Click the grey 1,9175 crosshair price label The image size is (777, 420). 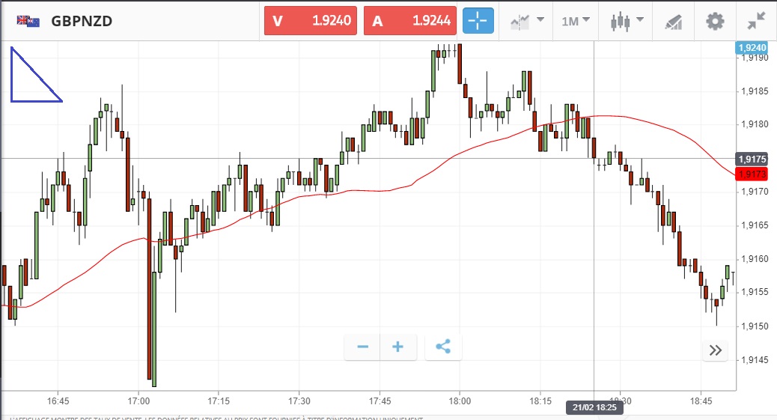(x=751, y=159)
